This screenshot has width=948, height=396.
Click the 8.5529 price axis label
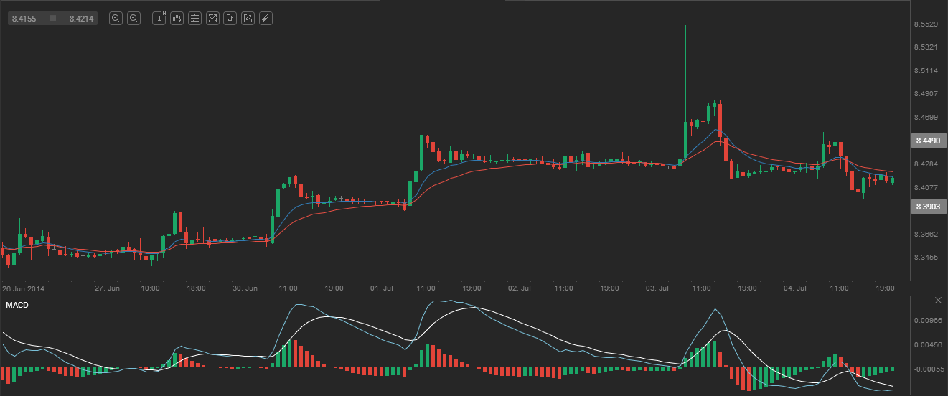point(926,24)
